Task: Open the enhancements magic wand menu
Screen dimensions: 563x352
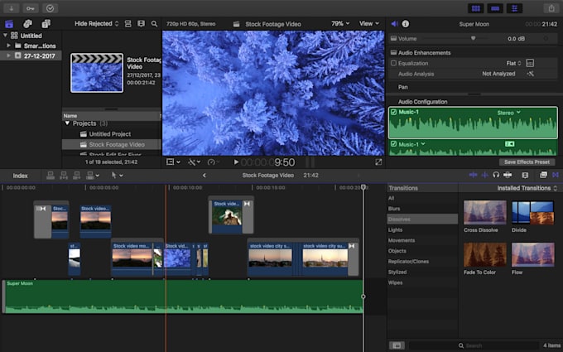Action: tap(195, 162)
